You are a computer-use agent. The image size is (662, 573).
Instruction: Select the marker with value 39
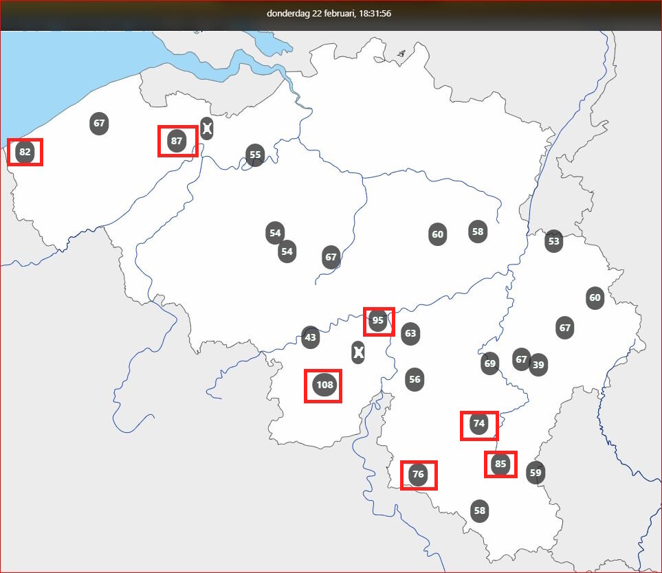pos(538,365)
